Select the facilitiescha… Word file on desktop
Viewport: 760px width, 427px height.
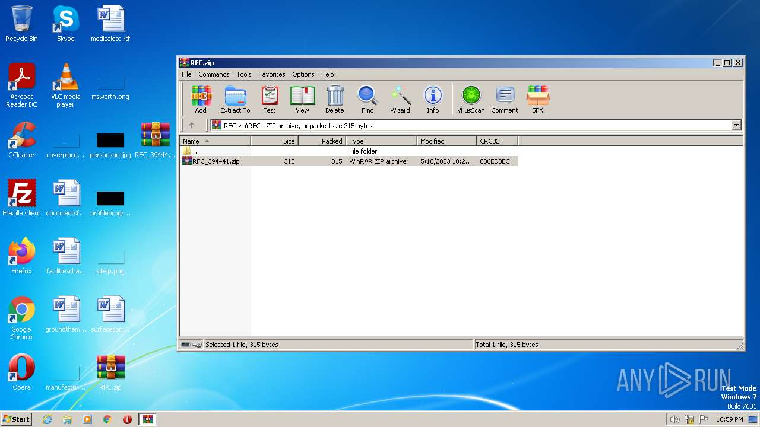[65, 256]
